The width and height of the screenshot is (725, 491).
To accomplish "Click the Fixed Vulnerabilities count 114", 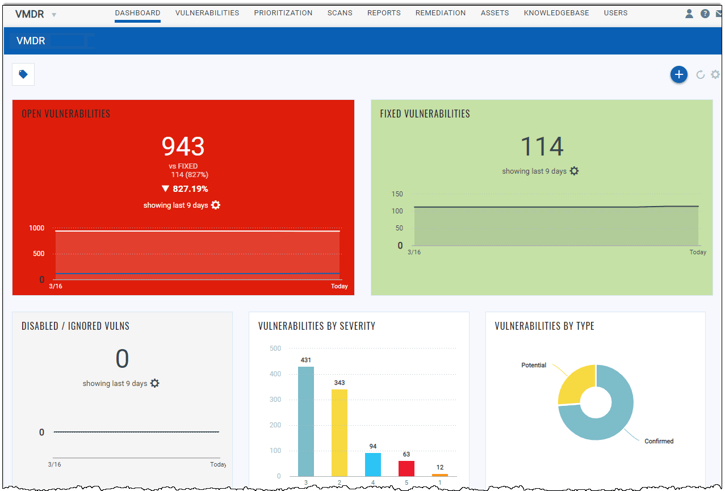I will [x=542, y=146].
